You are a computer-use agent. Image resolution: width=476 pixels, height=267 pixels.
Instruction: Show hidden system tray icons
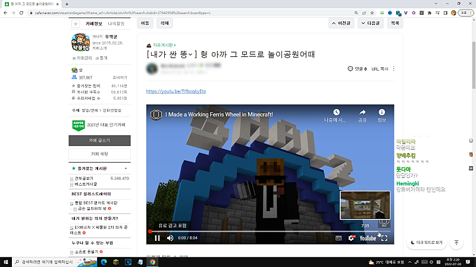coord(409,262)
